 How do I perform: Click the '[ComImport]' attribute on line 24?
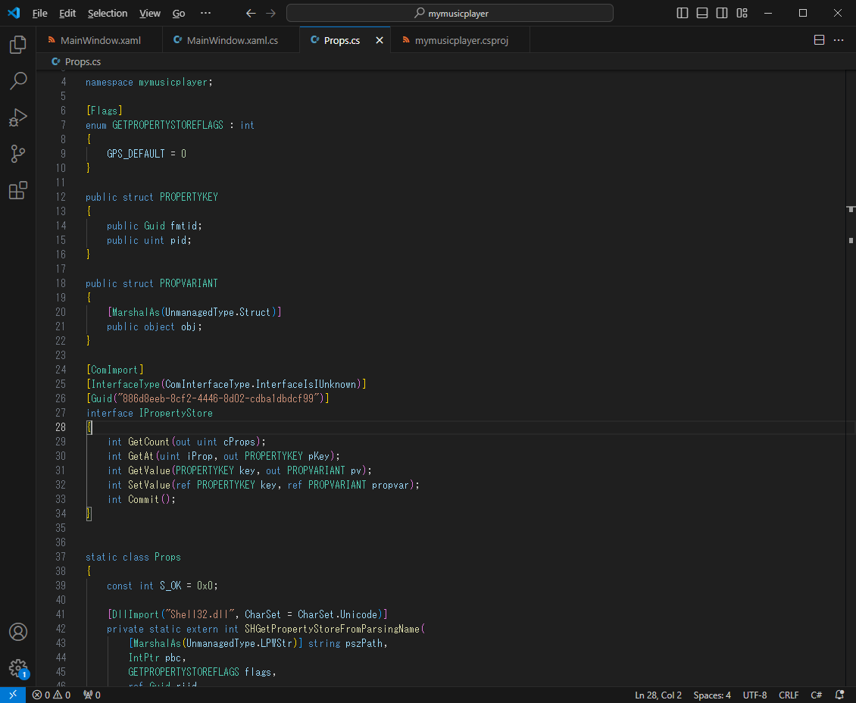coord(114,370)
